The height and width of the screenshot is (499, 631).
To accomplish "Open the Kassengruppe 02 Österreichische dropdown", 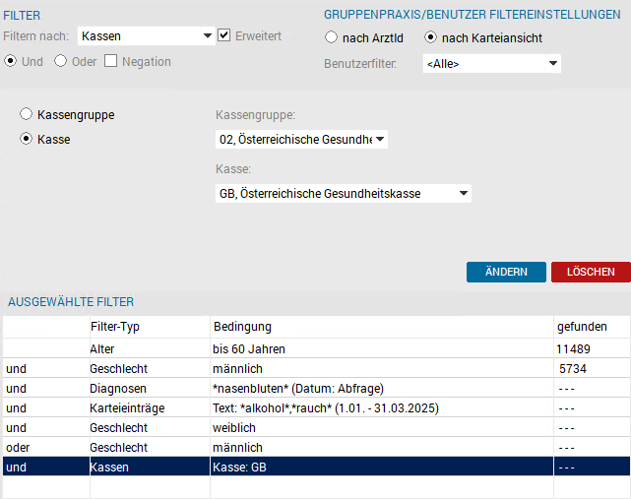I will (301, 139).
